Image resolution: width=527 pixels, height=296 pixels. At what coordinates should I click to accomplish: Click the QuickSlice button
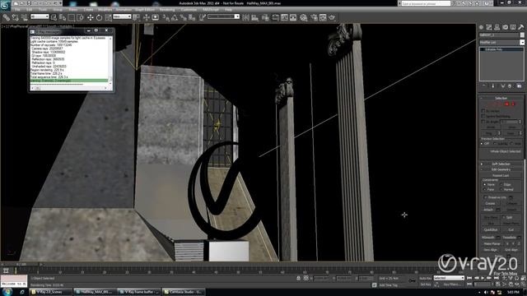pyautogui.click(x=491, y=230)
